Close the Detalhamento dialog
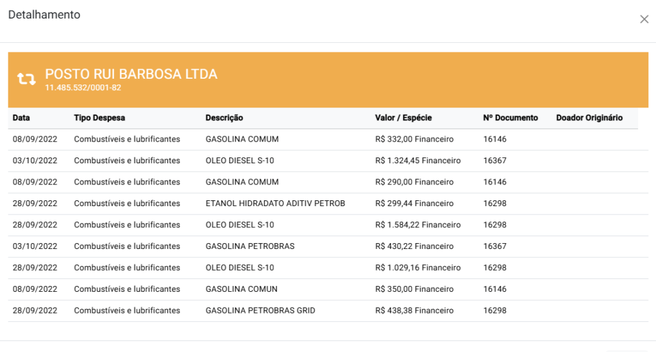This screenshot has height=352, width=656. 644,19
